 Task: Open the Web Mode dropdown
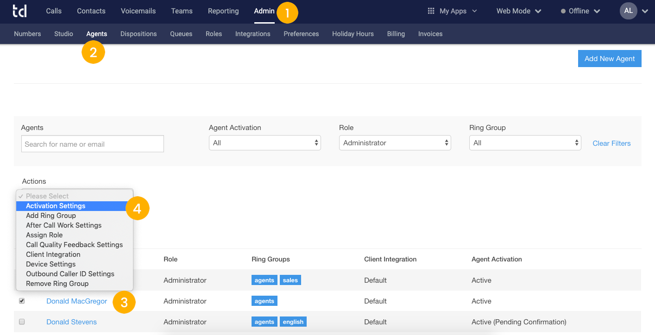[x=519, y=11]
